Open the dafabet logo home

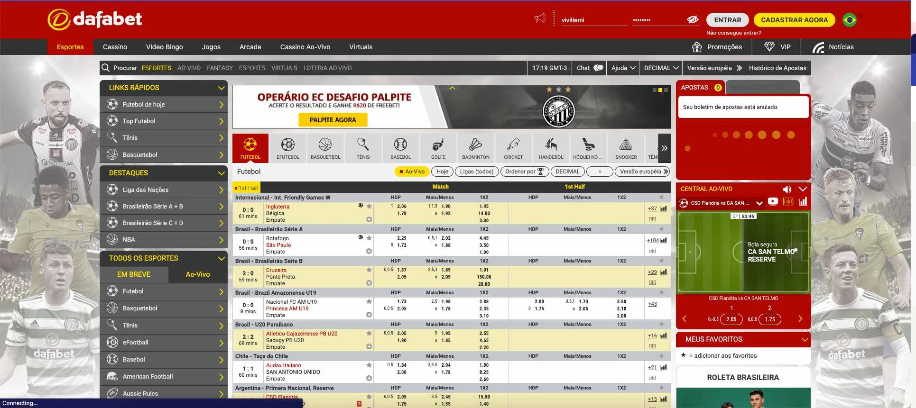pyautogui.click(x=95, y=19)
